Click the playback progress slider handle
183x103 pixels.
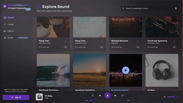tap(93, 100)
